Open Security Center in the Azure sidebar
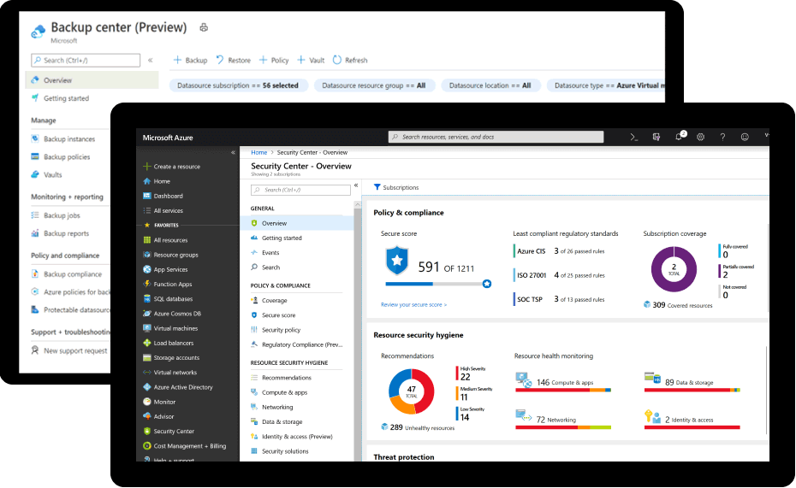This screenshot has height=488, width=796. click(x=169, y=431)
